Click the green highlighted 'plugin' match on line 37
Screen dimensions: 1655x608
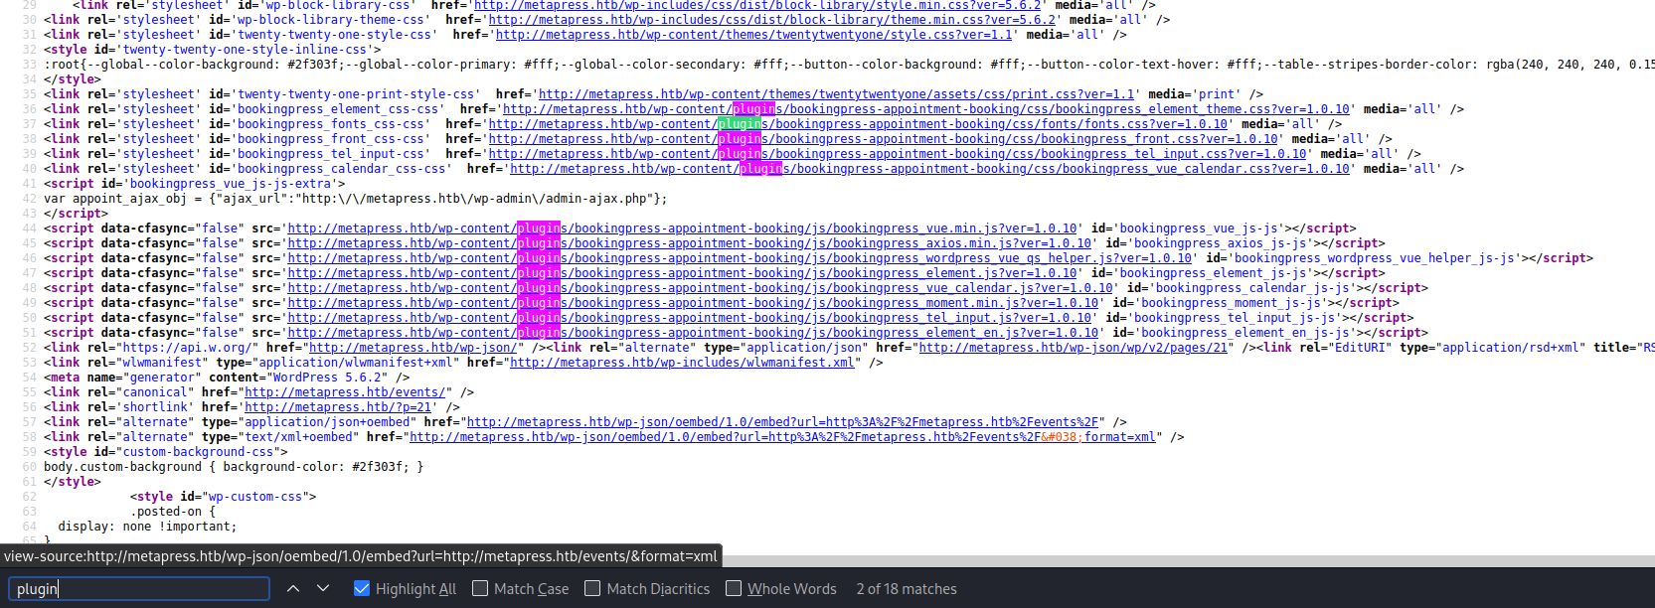click(x=739, y=124)
